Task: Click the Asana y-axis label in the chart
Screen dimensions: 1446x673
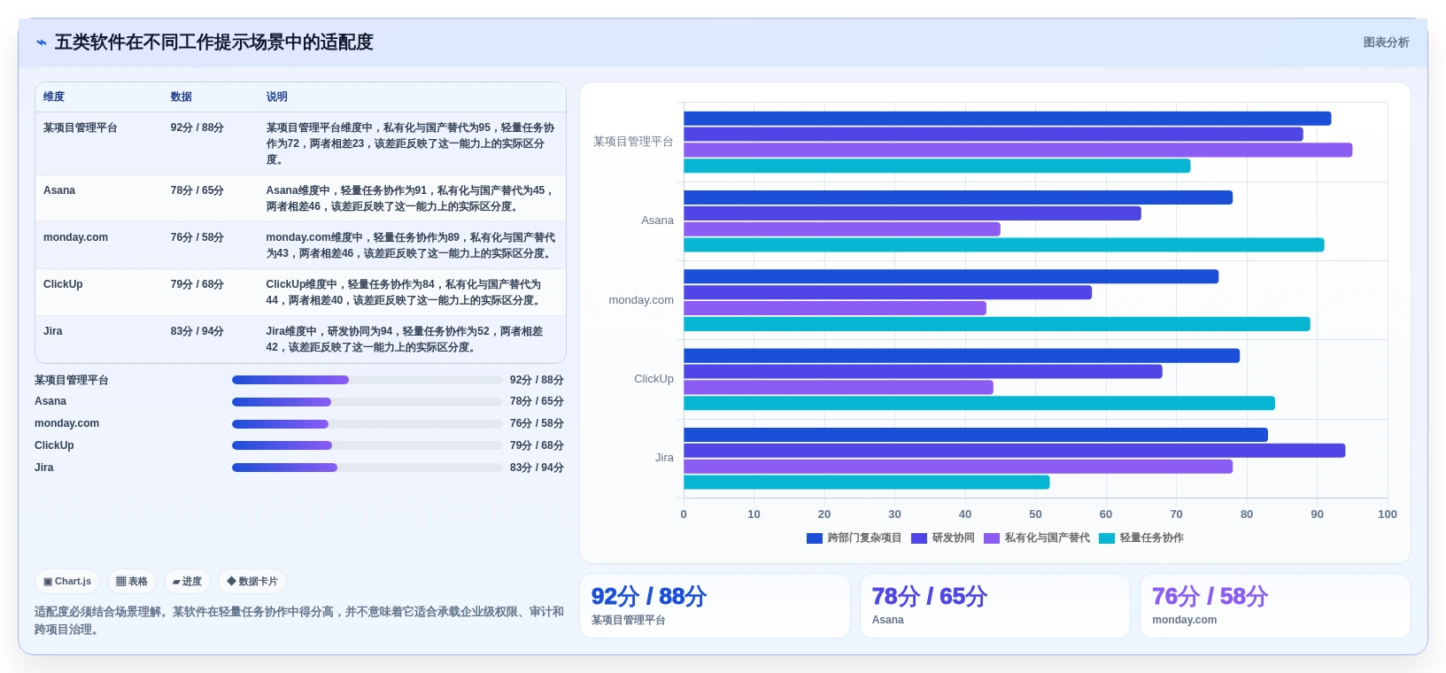Action: pos(657,220)
